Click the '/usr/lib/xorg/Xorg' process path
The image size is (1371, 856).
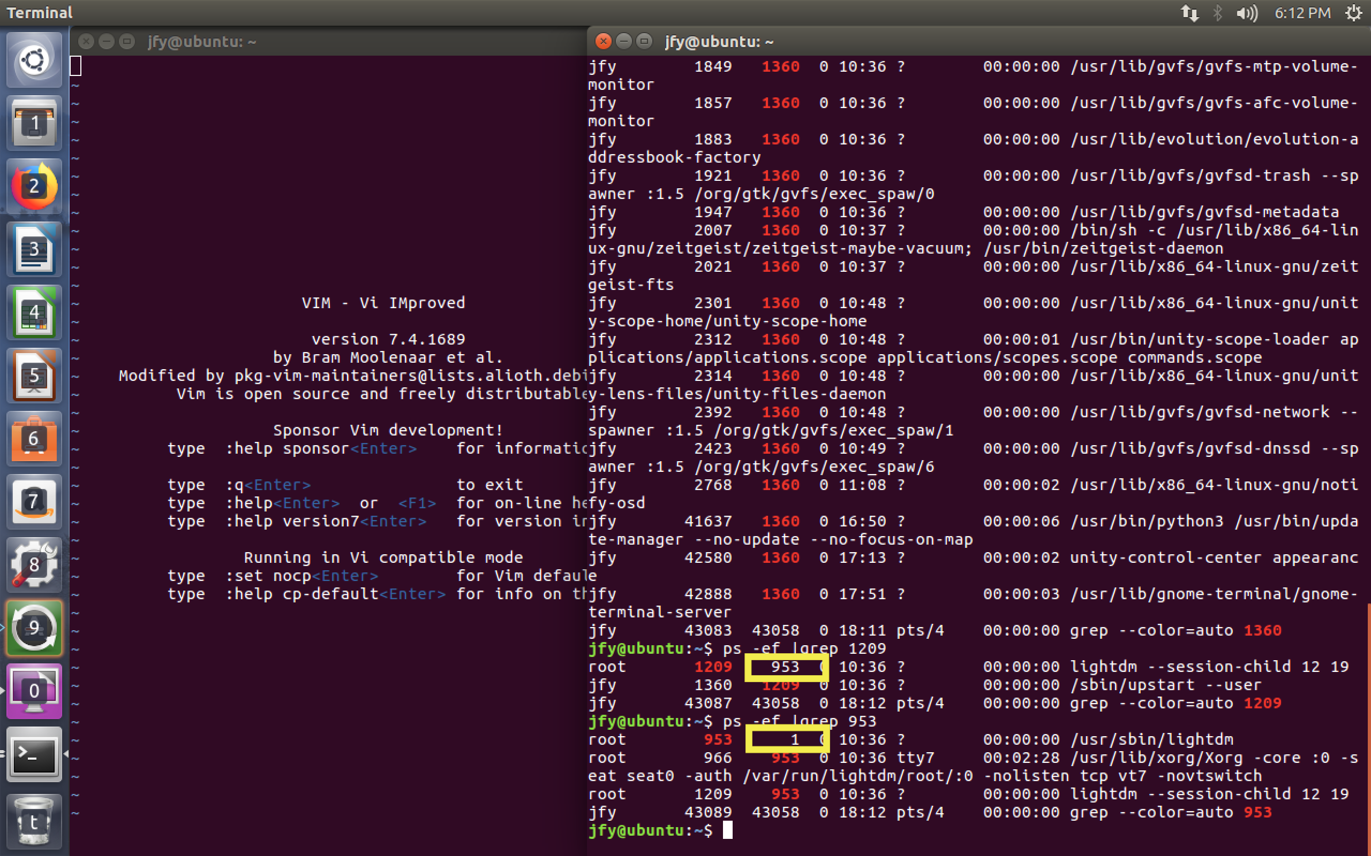pyautogui.click(x=1156, y=758)
